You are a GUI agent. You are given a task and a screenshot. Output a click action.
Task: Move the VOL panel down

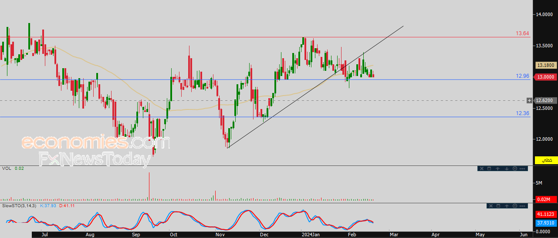(507, 169)
